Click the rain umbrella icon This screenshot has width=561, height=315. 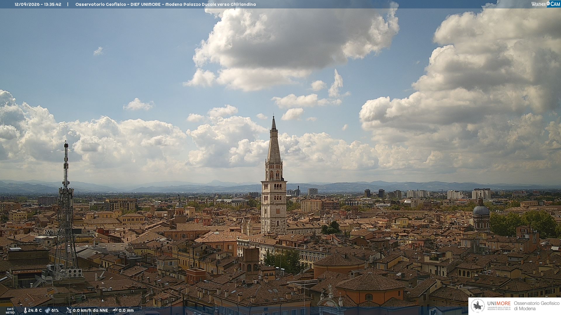coord(115,310)
